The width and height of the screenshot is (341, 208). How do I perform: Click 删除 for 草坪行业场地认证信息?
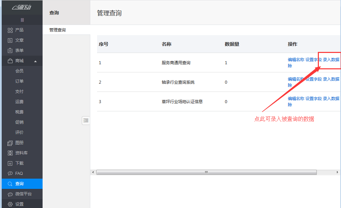point(290,104)
